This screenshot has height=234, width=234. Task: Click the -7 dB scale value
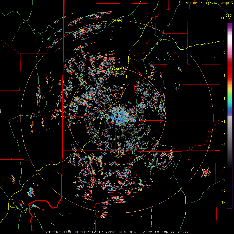(223, 191)
